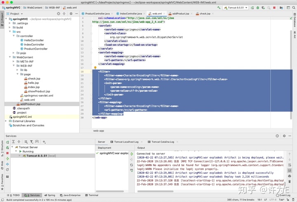This screenshot has height=202, width=297.
Task: Click Group By icon in Services toolbar
Action: pyautogui.click(x=26, y=142)
